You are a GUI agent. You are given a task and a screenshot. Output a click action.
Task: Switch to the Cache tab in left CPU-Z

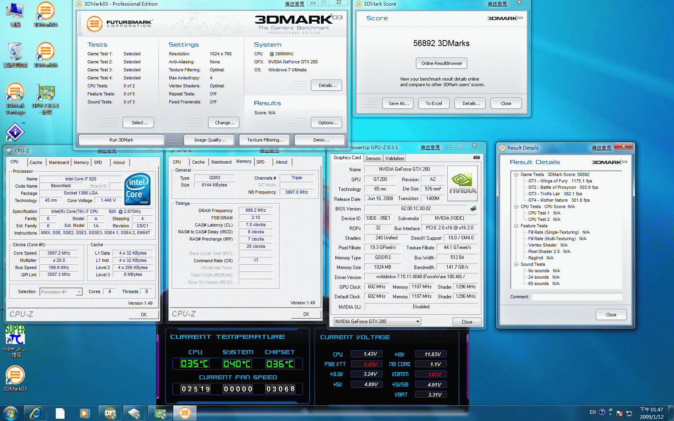[36, 162]
